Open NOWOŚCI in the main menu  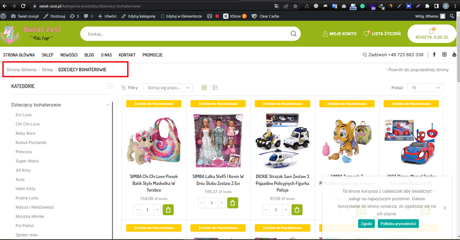point(69,55)
